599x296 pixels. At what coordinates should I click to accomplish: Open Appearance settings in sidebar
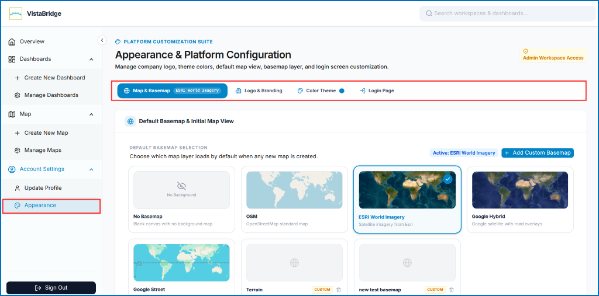coord(51,206)
